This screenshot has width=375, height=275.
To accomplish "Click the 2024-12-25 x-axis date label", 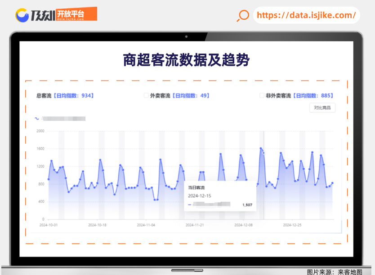I will pos(292,224).
